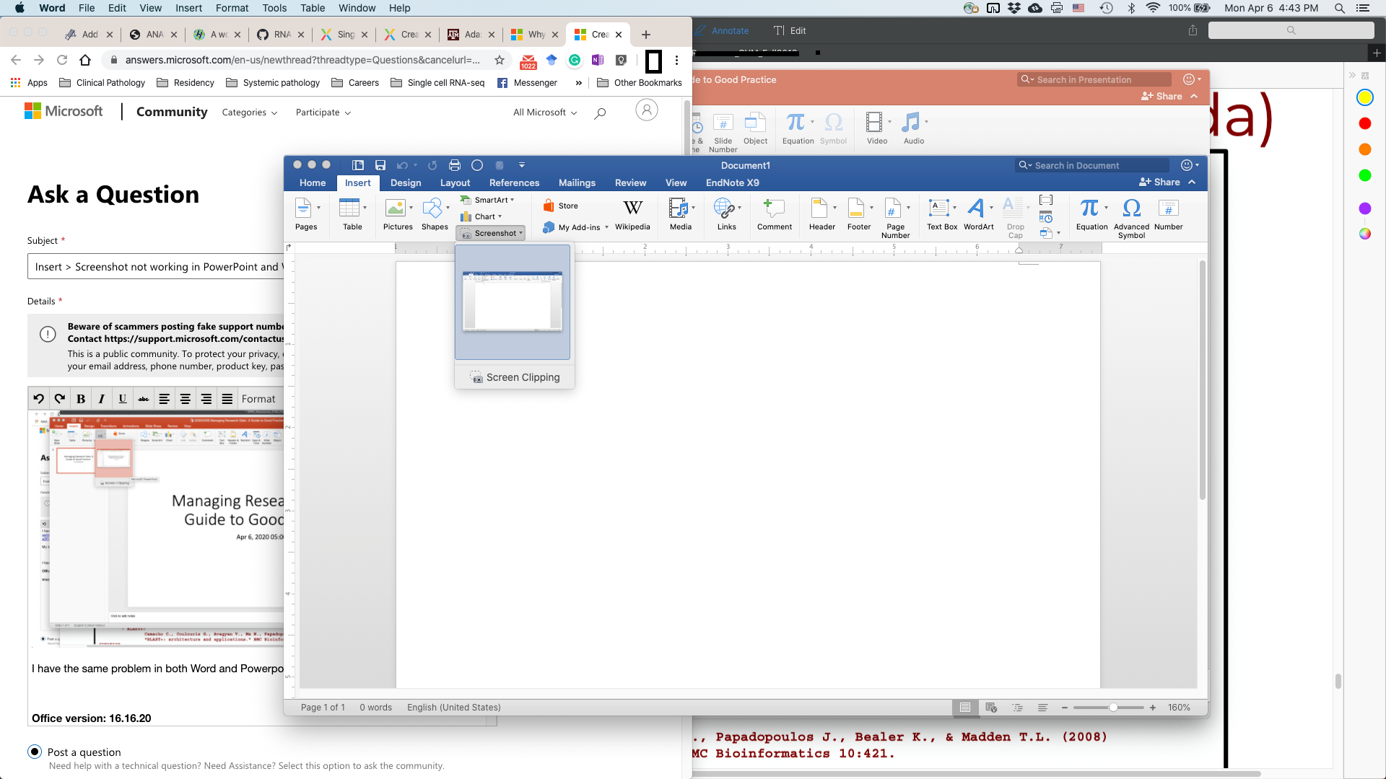Open the Format menu in menu bar

tap(232, 8)
